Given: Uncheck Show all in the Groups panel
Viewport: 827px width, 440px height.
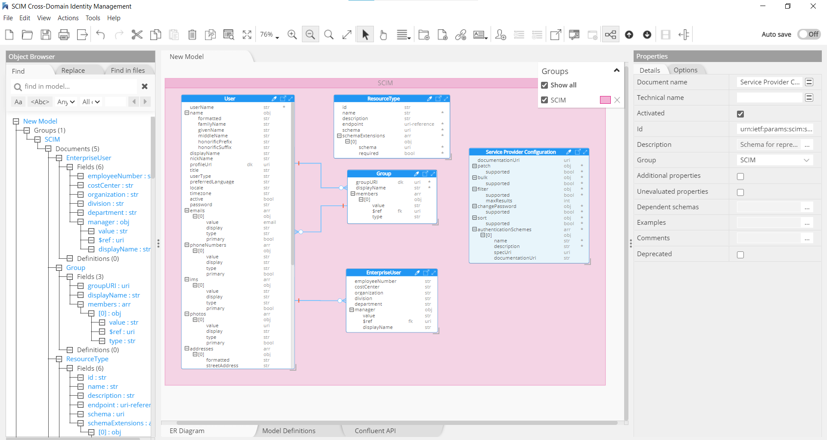Looking at the screenshot, I should pos(545,85).
